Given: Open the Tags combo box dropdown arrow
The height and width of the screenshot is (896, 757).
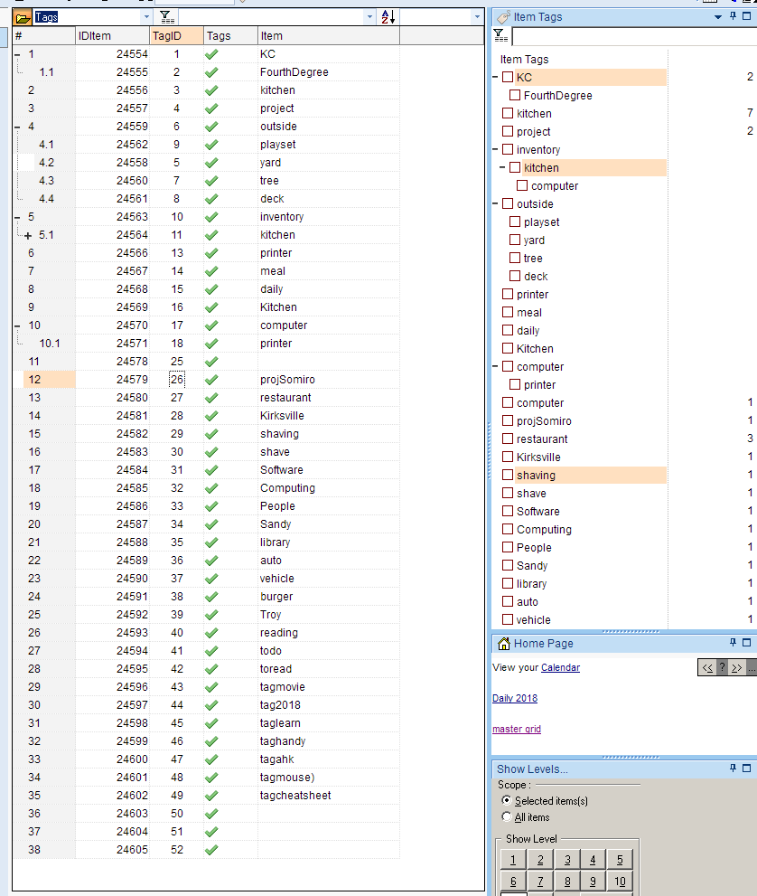Looking at the screenshot, I should [146, 17].
